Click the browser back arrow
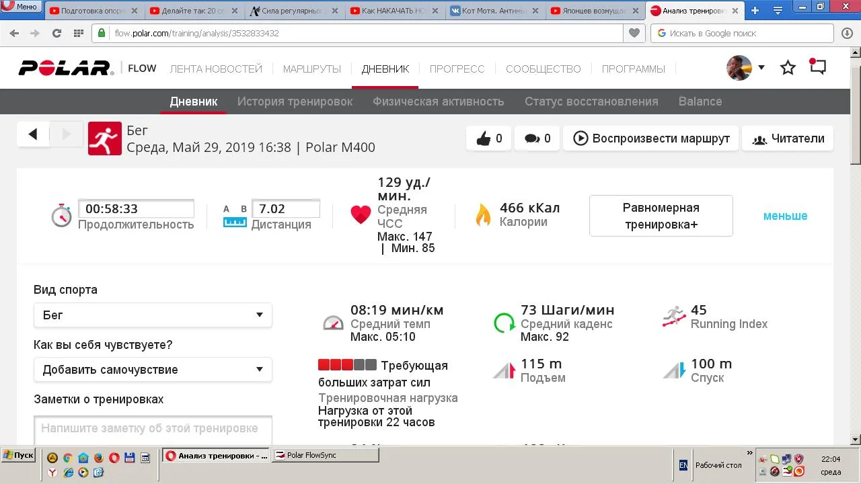Viewport: 861px width, 484px height. (14, 33)
